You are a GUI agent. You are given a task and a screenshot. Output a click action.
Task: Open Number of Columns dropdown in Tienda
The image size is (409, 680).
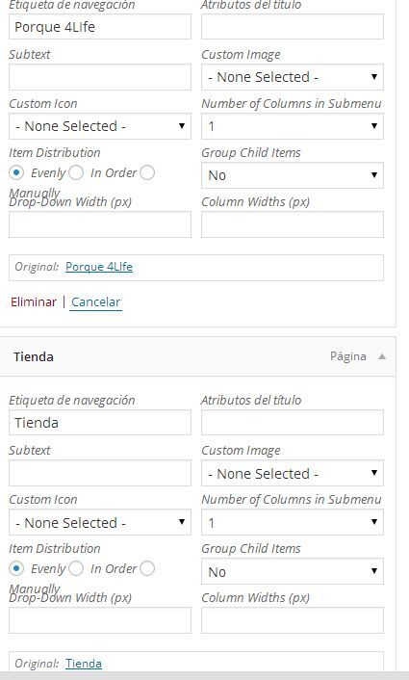pos(293,522)
